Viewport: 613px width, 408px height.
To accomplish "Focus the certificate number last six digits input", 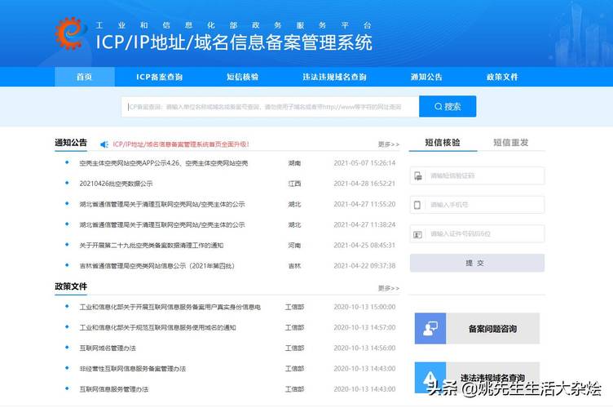I will pos(477,234).
